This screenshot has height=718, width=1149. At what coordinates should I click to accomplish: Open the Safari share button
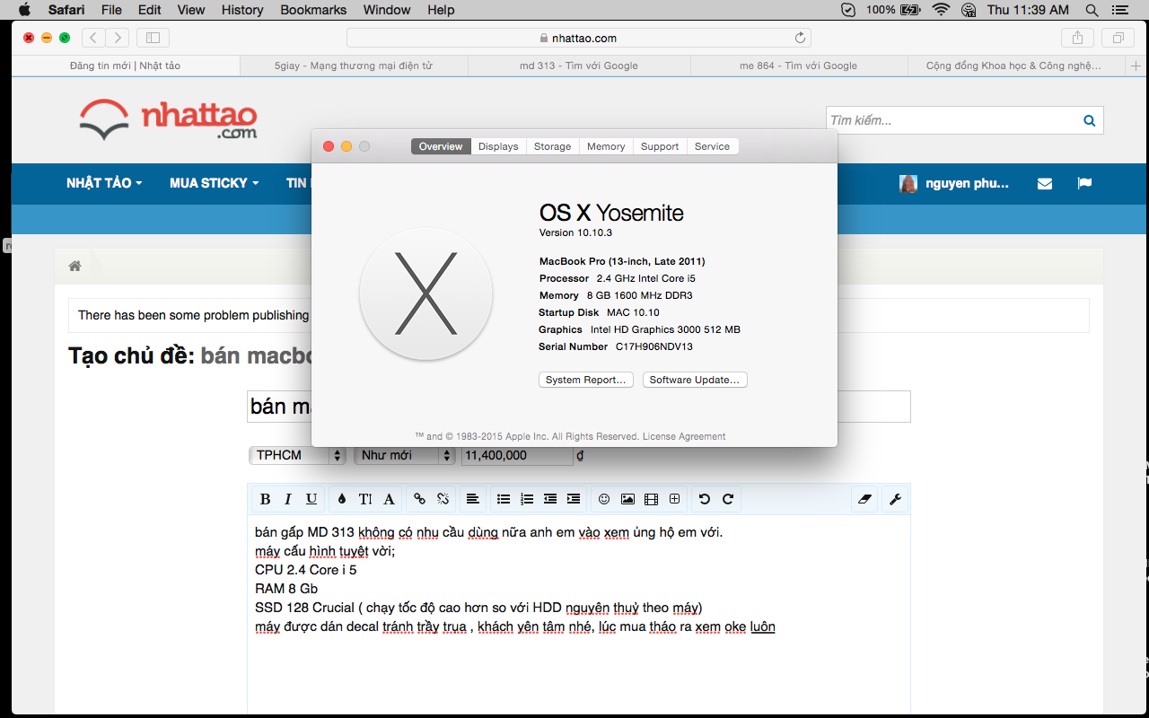tap(1077, 38)
